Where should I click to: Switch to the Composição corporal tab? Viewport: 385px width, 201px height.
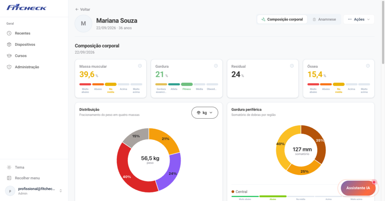coord(282,20)
